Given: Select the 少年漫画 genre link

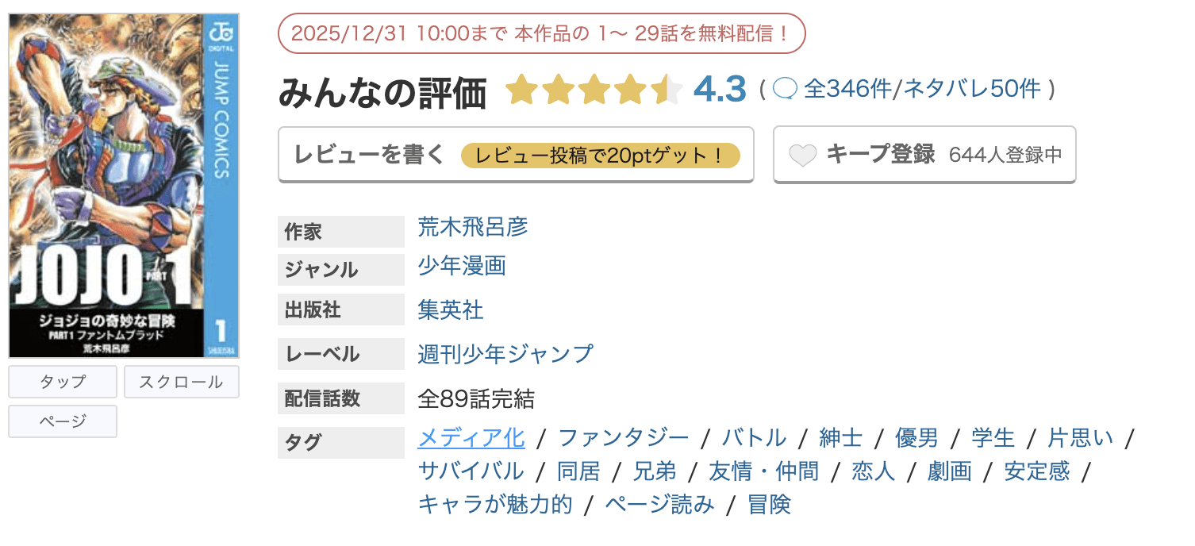Looking at the screenshot, I should [x=462, y=267].
